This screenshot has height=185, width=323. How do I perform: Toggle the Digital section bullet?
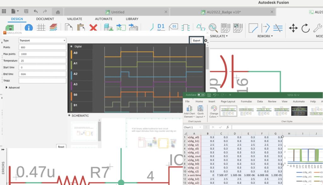pos(71,46)
